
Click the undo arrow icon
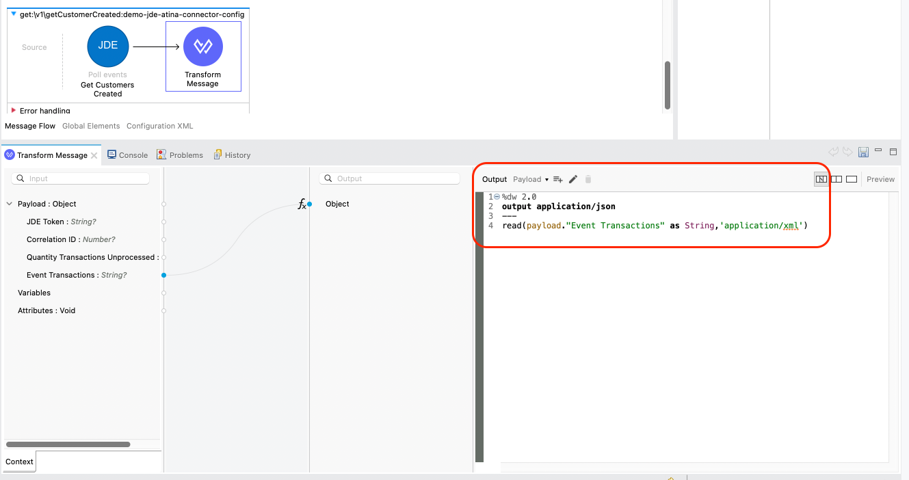point(833,152)
